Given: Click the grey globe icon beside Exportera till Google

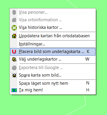Looking at the screenshot, I should click(14, 68).
